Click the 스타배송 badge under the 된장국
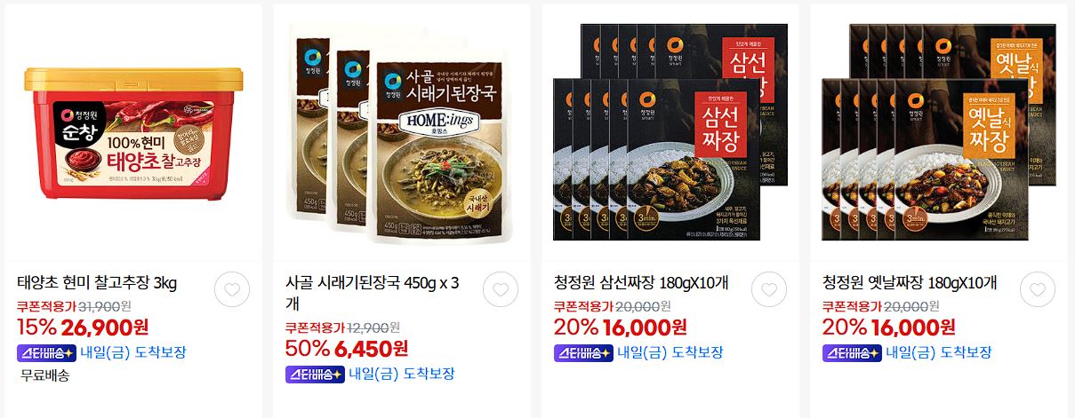The height and width of the screenshot is (418, 1075). pos(315,374)
